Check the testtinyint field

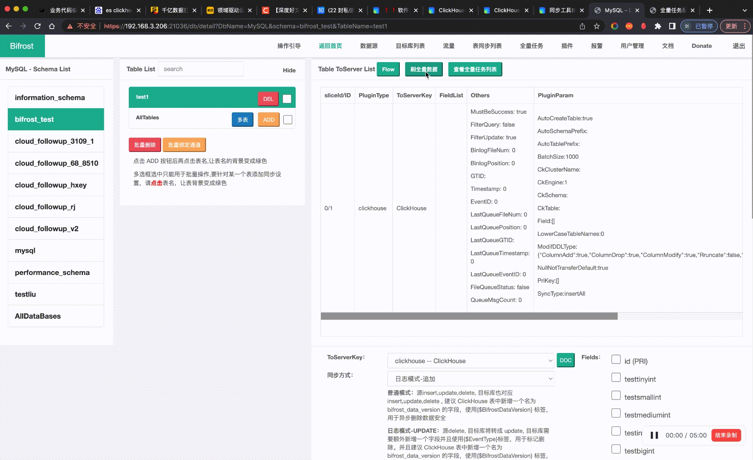[616, 377]
